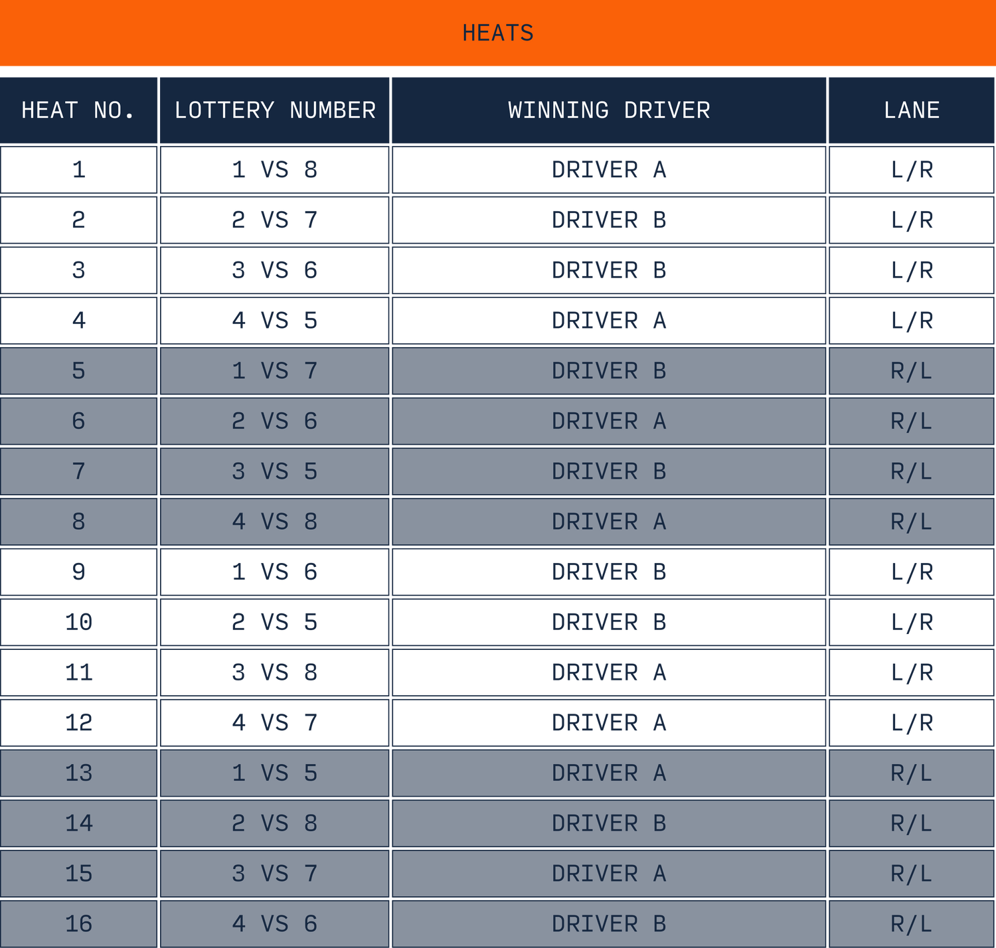Click the L/R lane cell for heat 2
Screen dimensions: 996x948
(911, 220)
